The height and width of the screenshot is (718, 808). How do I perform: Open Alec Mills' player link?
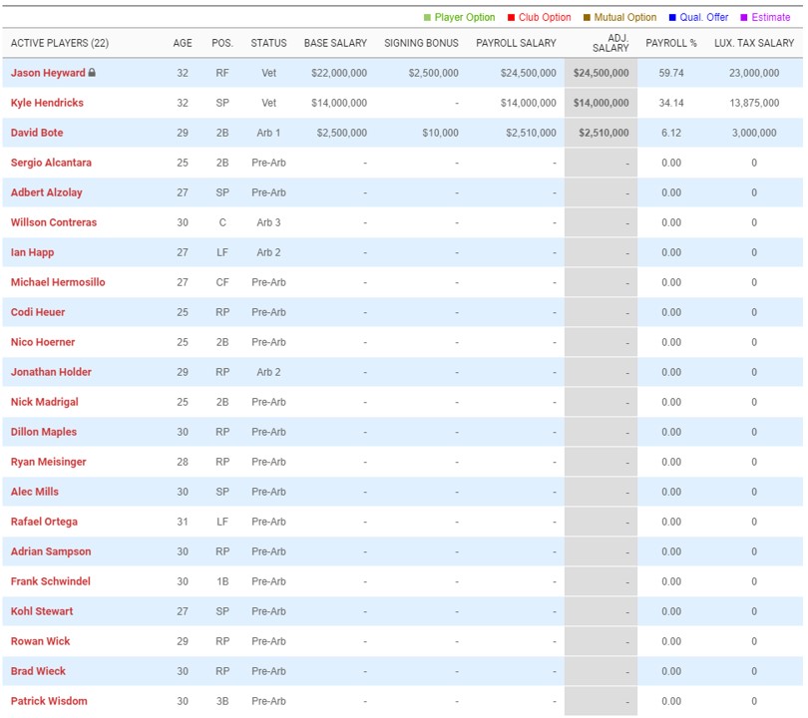(x=35, y=492)
